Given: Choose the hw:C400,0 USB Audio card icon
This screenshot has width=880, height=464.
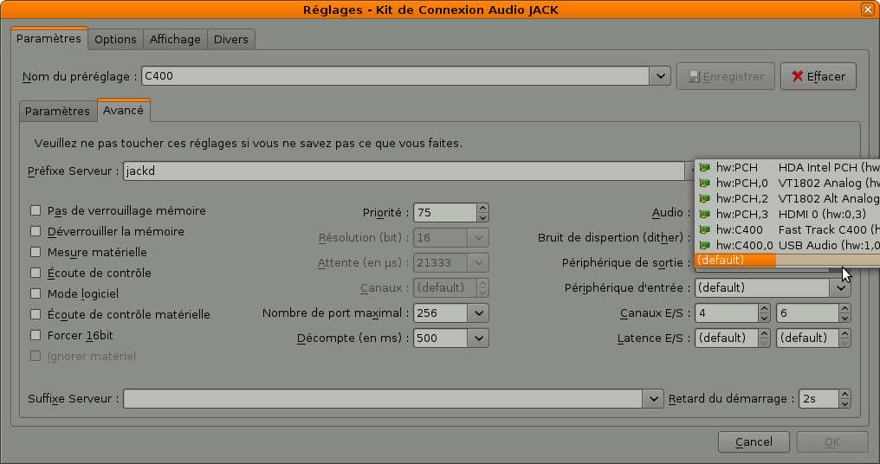Looking at the screenshot, I should click(704, 245).
